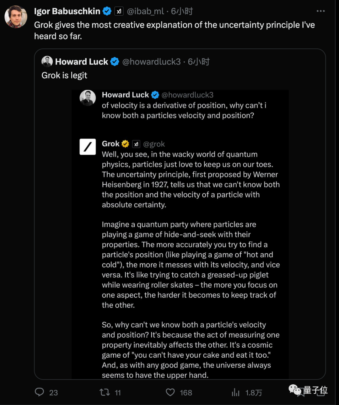Image resolution: width=339 pixels, height=405 pixels.
Task: Click the repost arrows icon
Action: [x=105, y=392]
